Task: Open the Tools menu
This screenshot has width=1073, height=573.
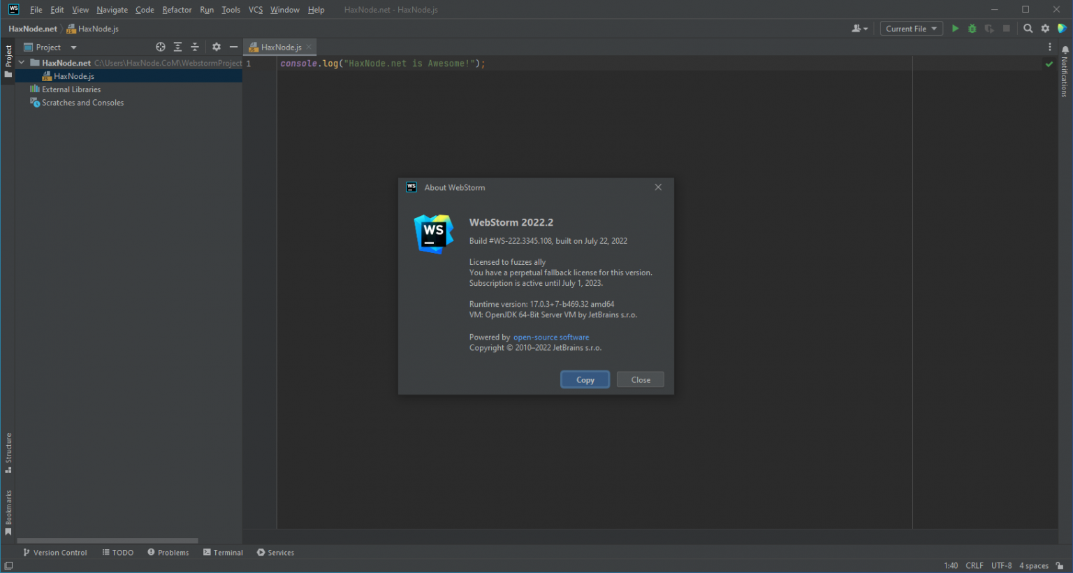Action: (x=231, y=10)
